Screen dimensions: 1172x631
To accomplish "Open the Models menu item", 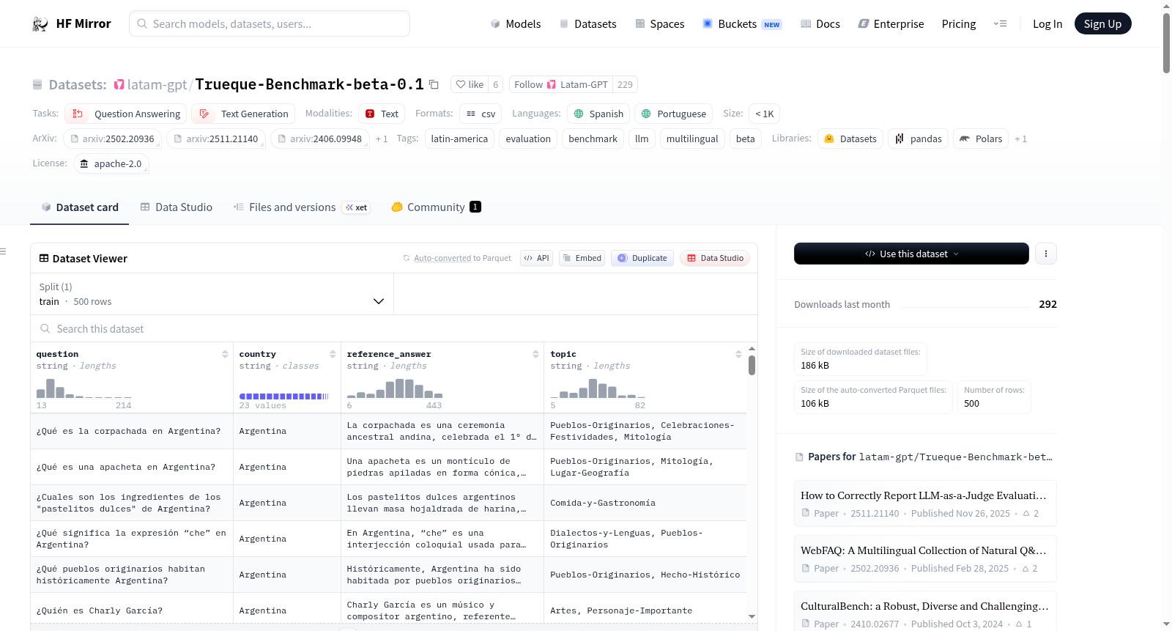I will (x=516, y=24).
